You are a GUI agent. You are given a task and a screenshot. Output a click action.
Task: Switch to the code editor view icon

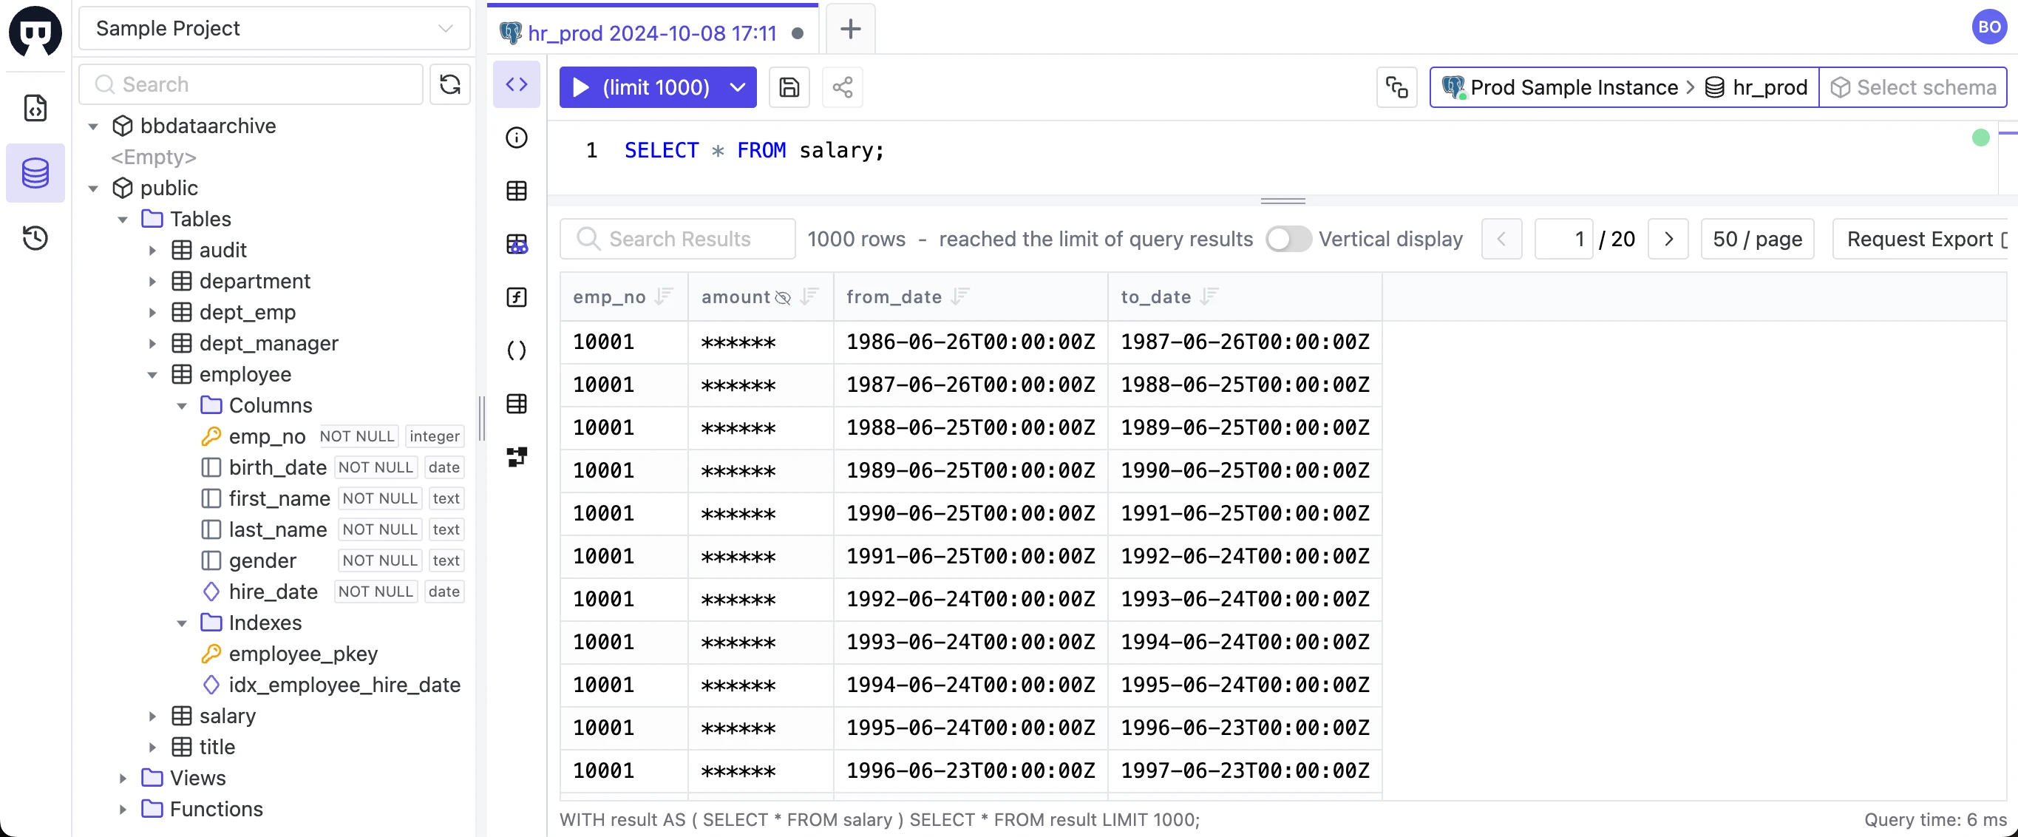coord(516,84)
